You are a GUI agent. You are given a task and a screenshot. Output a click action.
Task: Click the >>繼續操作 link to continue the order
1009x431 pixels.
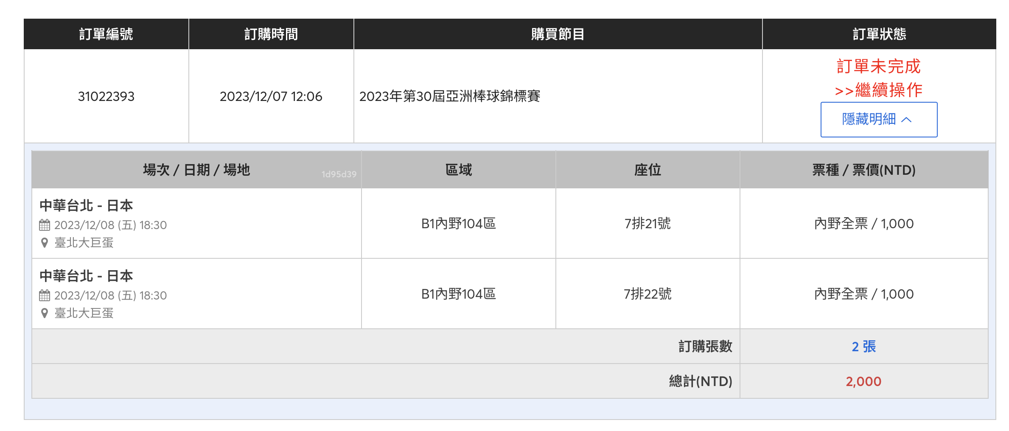pyautogui.click(x=878, y=90)
